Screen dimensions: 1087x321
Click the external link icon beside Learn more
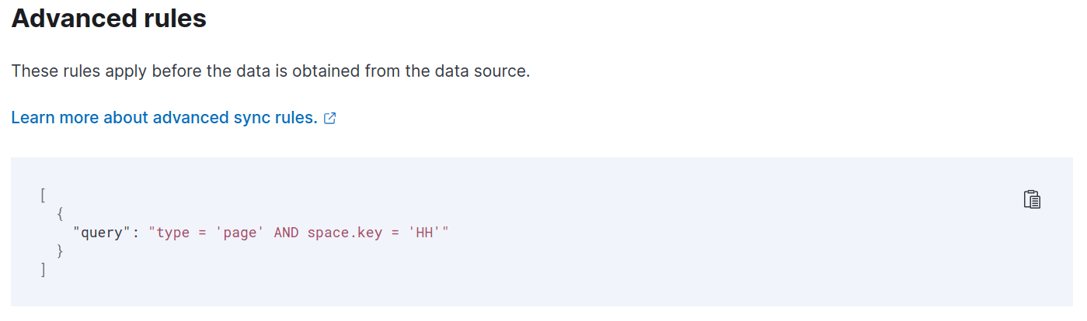[x=329, y=119]
